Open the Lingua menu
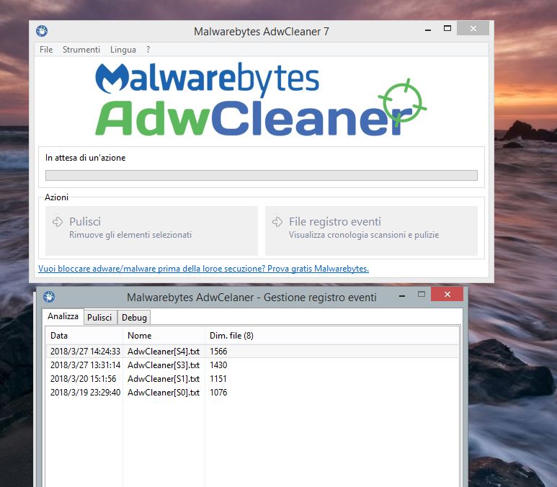The width and height of the screenshot is (557, 487). coord(123,50)
